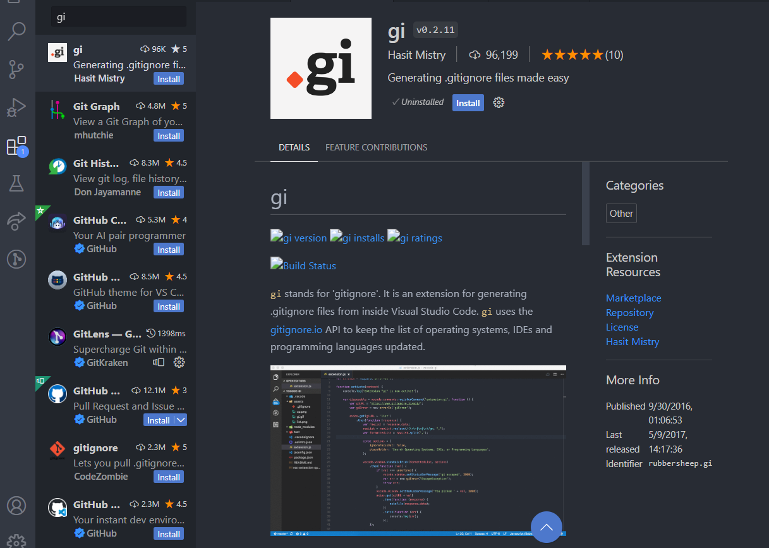Viewport: 769px width, 548px height.
Task: Open the GitLens row manage gear
Action: point(179,362)
